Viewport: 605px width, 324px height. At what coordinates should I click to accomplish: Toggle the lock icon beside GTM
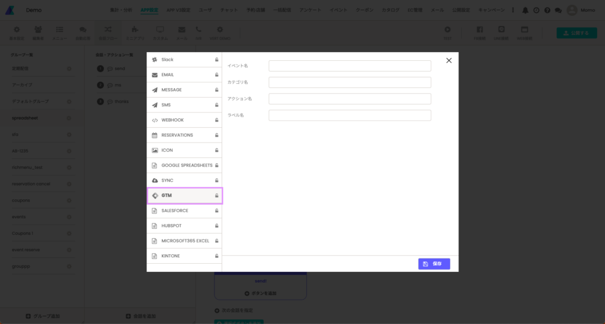tap(217, 196)
